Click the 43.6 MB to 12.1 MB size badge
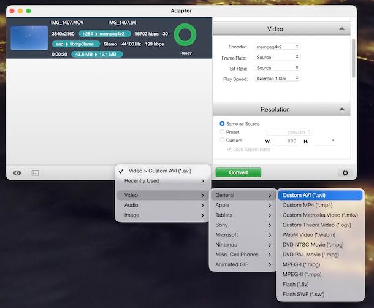 (x=96, y=54)
